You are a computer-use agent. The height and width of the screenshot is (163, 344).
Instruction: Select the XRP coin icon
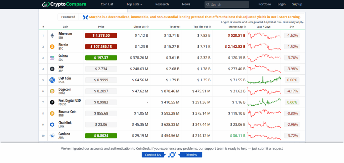tap(52, 69)
